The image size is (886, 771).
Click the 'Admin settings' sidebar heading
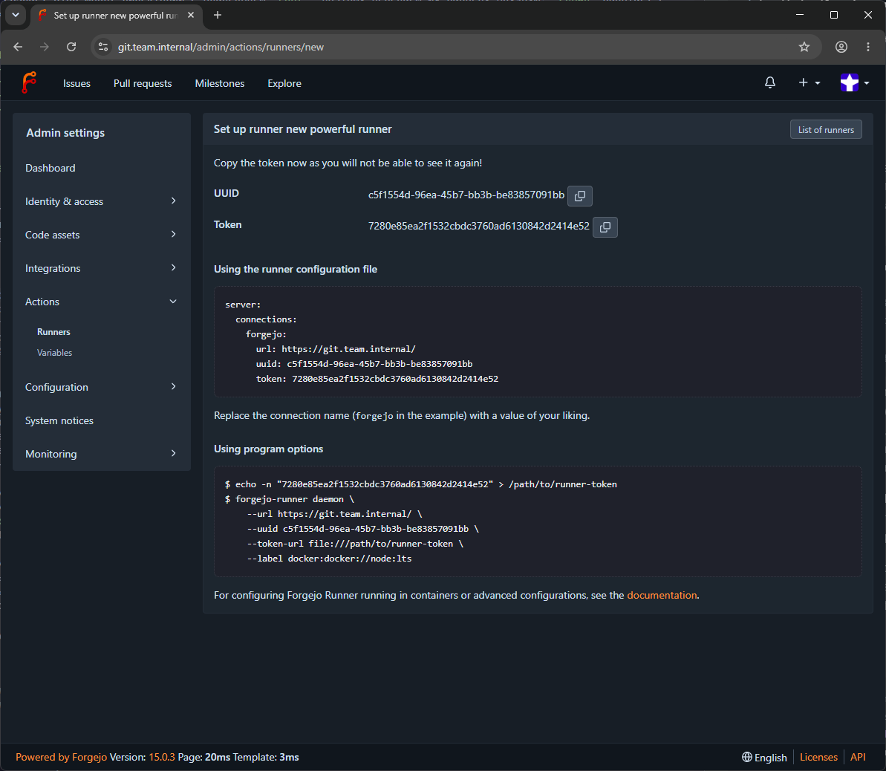pos(65,133)
